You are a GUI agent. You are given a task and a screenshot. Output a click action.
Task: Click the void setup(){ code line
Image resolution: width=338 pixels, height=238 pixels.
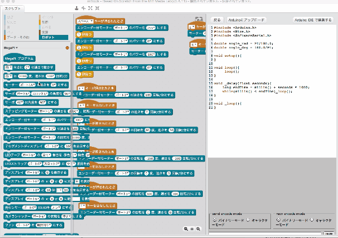click(x=228, y=56)
